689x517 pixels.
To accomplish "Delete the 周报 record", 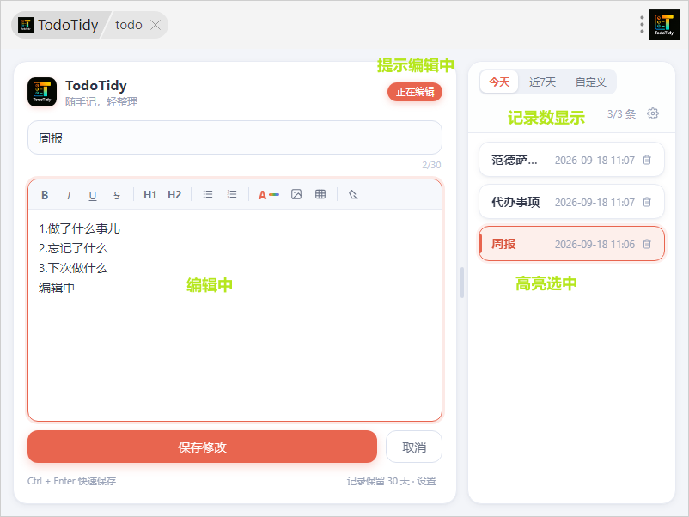I will coord(647,244).
